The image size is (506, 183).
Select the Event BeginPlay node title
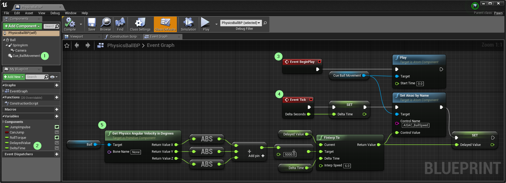pyautogui.click(x=302, y=62)
